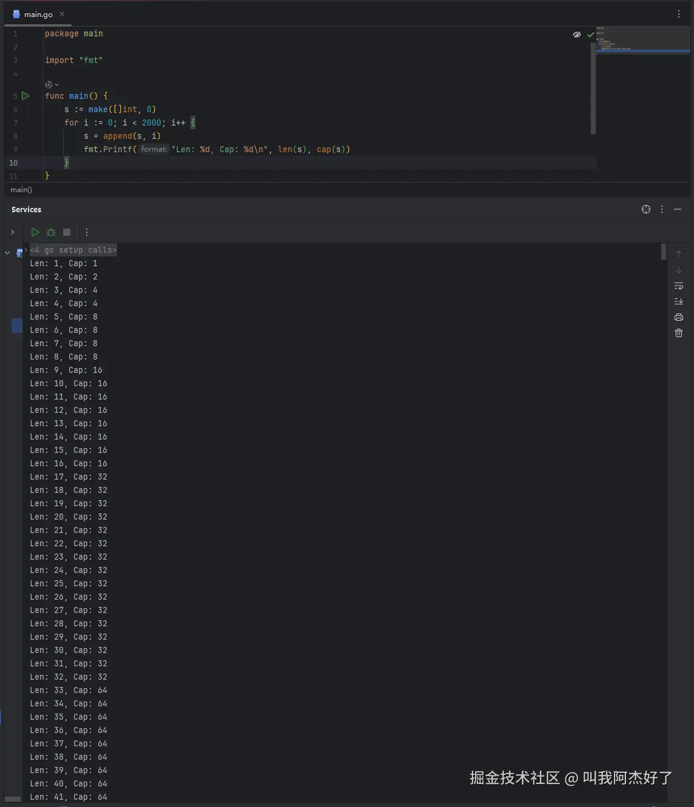694x807 pixels.
Task: Click output line 'Len: 24, Cap: 32'
Action: point(69,570)
